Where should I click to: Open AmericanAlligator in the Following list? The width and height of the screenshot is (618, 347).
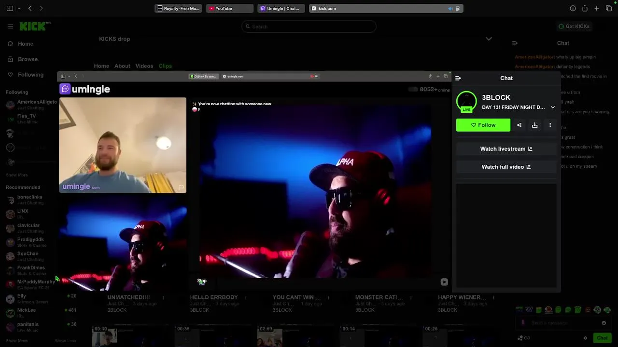click(x=31, y=105)
